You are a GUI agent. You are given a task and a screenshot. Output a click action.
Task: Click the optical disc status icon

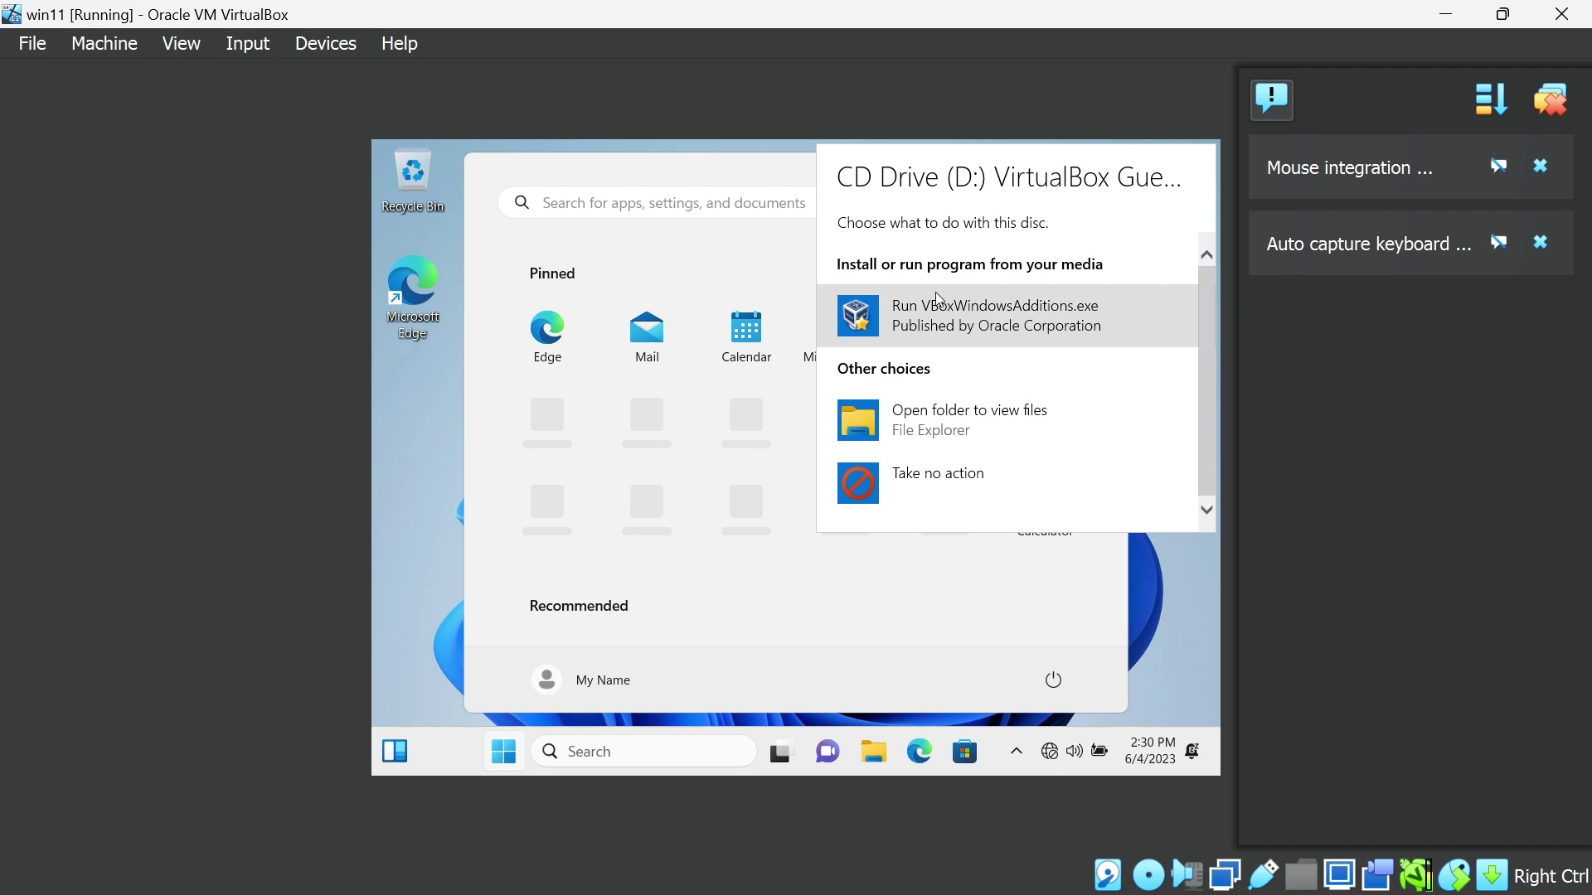(1148, 875)
